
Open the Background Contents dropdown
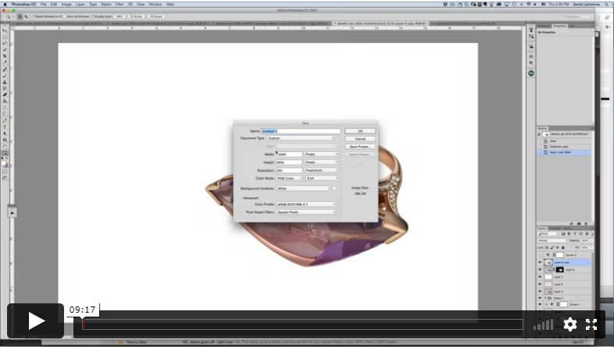(x=303, y=189)
